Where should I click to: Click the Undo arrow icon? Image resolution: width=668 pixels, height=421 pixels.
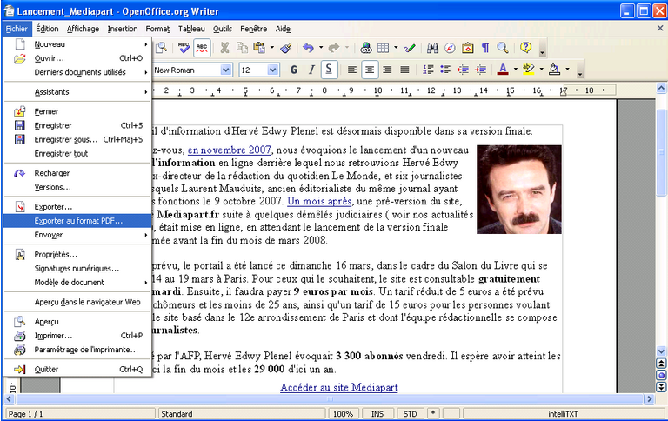point(309,48)
